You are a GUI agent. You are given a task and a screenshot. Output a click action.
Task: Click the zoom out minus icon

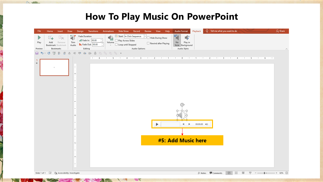256,173
